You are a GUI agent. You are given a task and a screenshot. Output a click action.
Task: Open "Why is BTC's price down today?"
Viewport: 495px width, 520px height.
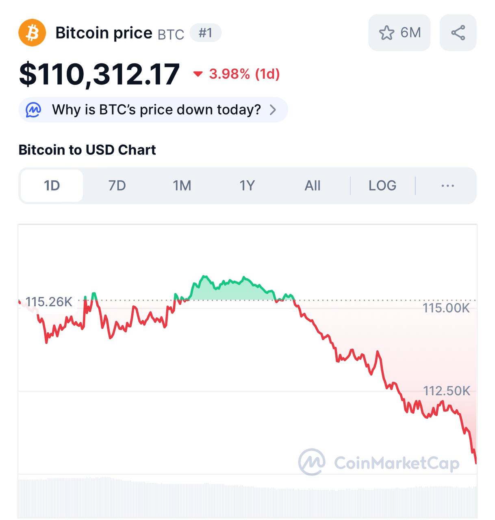(x=156, y=110)
